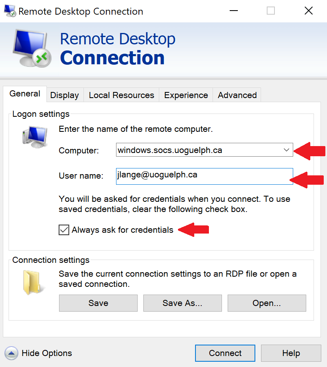Expand the remote computer list
Viewport: 327px width, 367px height.
point(286,150)
